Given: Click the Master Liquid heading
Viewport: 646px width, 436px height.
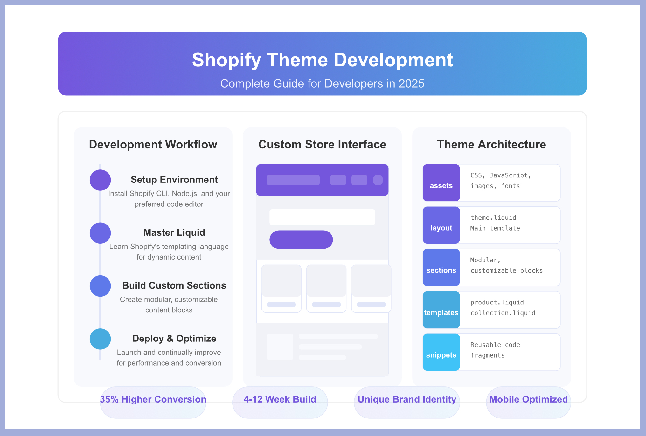Looking at the screenshot, I should tap(174, 232).
